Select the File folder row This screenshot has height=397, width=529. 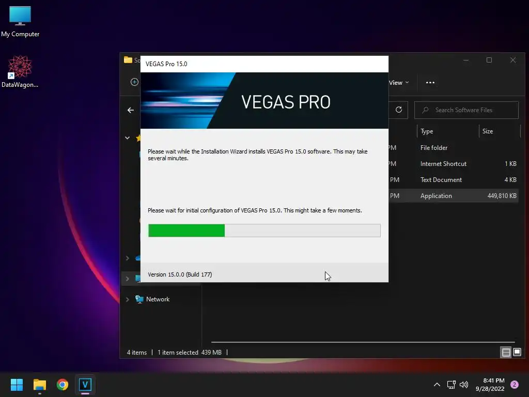(454, 147)
